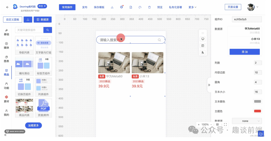Screen dimensions: 271x141
Task: Zoom in with the plus icon
Action: 198,124
